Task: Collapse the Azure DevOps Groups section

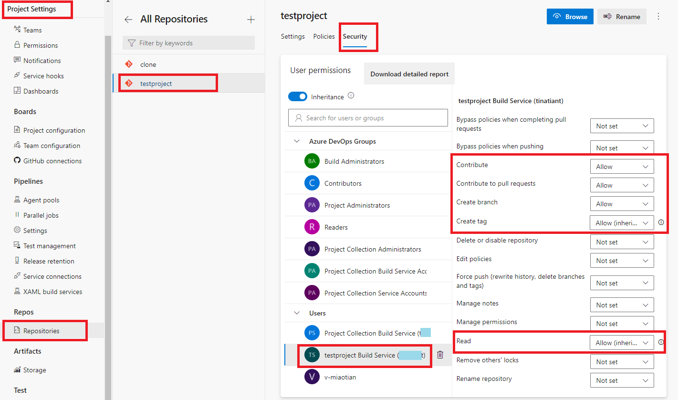Action: [297, 141]
